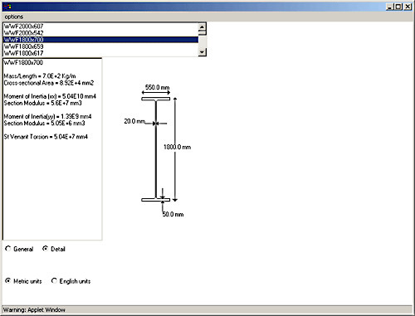Click the applet icon in title bar
The width and height of the screenshot is (415, 316).
coord(7,7)
